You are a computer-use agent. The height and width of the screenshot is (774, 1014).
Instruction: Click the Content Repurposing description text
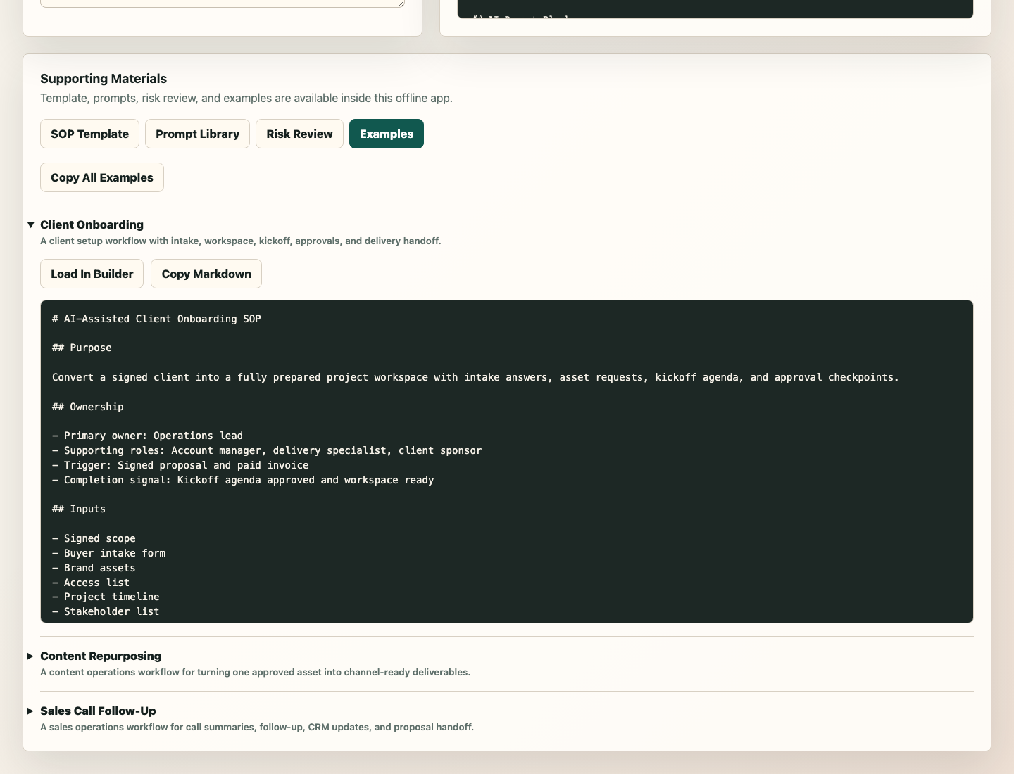coord(255,672)
